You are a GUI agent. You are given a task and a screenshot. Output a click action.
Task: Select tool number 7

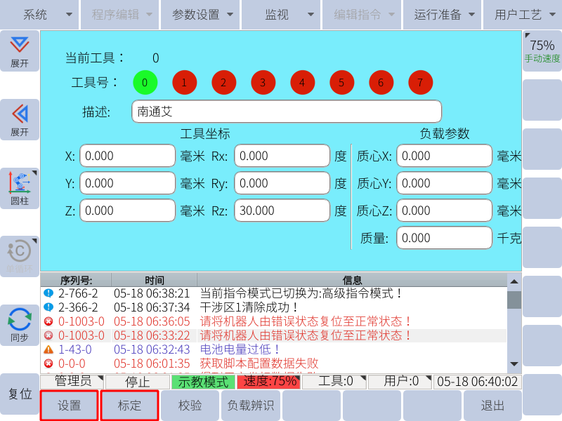point(420,82)
